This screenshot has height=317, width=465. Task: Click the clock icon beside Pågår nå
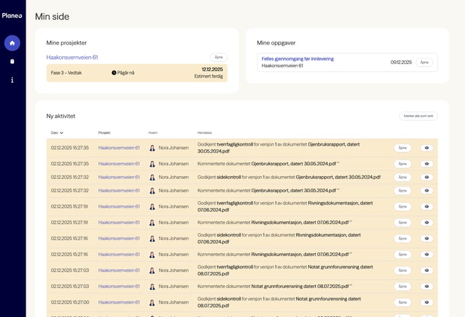point(114,73)
